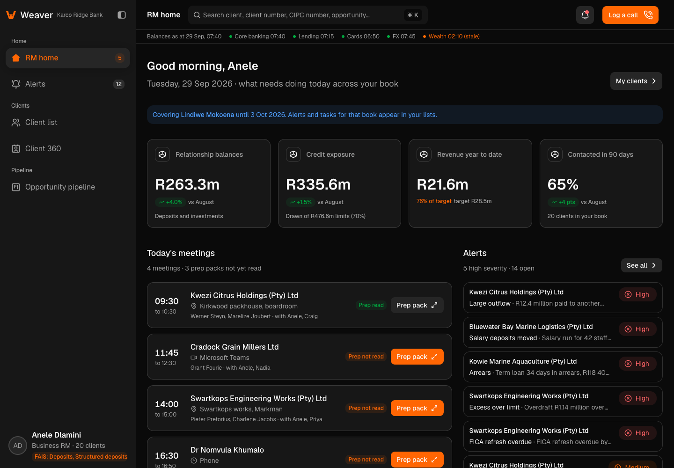
Task: Click the Swartkops works location pin icon
Action: [194, 409]
